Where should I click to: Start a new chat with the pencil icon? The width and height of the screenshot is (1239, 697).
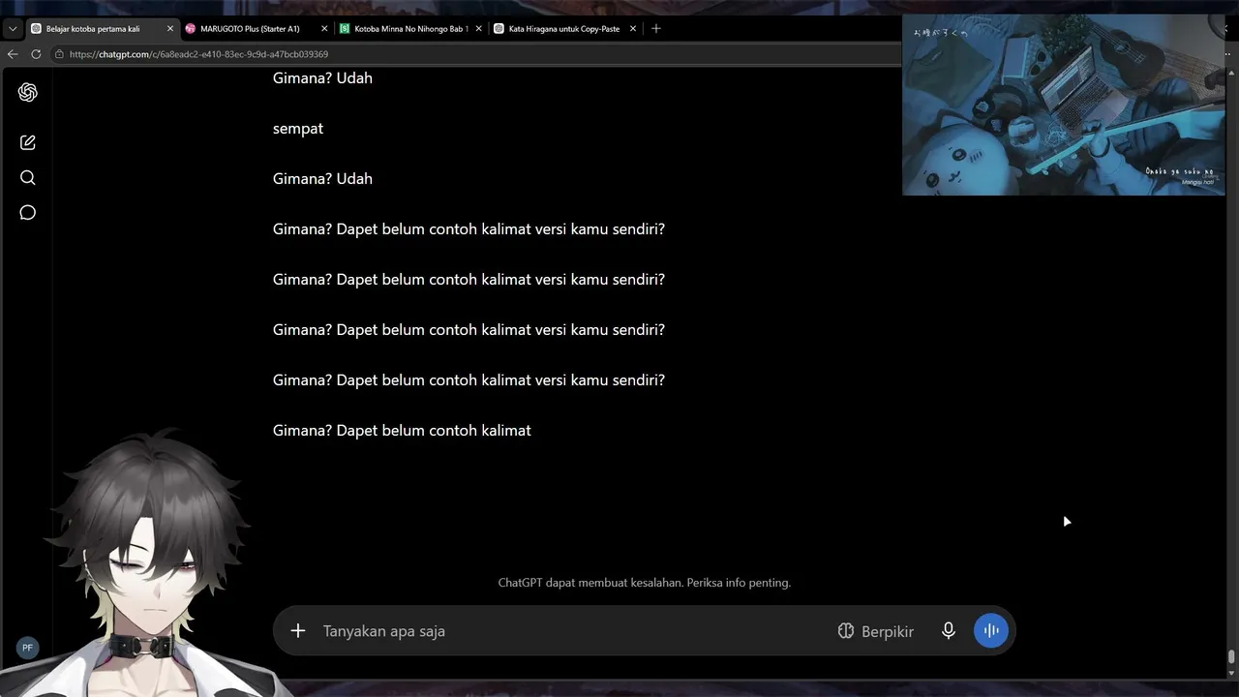click(x=27, y=142)
